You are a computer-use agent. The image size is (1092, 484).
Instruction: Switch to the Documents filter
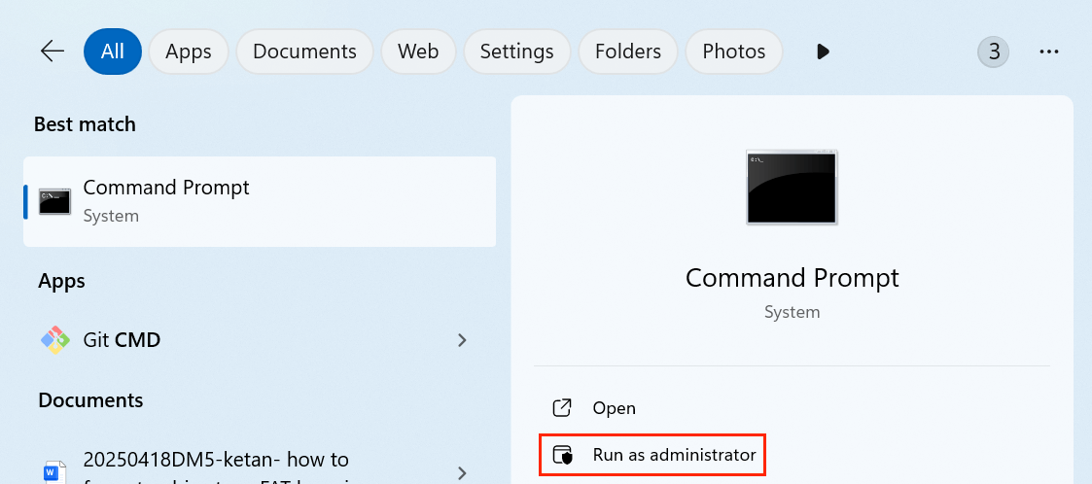click(x=304, y=52)
